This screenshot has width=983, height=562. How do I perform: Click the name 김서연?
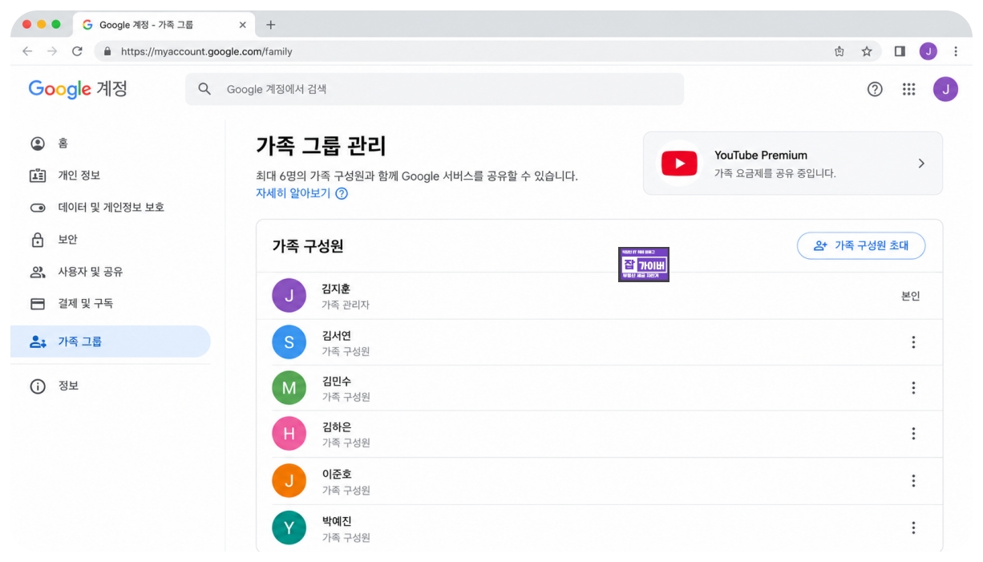coord(336,335)
